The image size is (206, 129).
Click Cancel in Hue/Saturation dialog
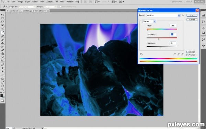(192, 20)
